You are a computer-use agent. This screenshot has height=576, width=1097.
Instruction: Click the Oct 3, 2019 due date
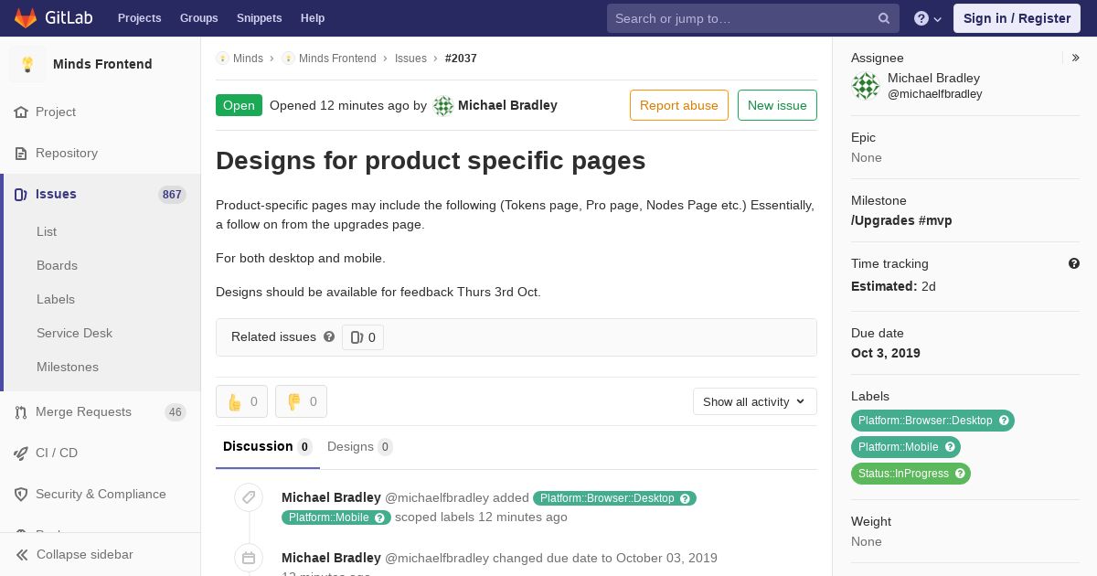[886, 353]
